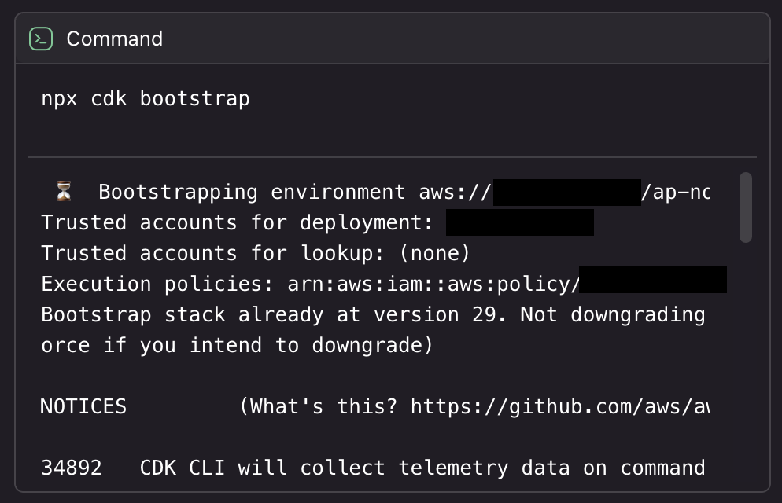This screenshot has width=782, height=503.
Task: Click the Bootstrapping environment text
Action: 252,193
